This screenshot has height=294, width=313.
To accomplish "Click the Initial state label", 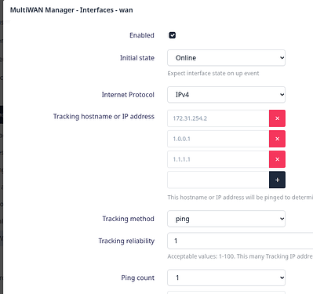I will point(137,58).
